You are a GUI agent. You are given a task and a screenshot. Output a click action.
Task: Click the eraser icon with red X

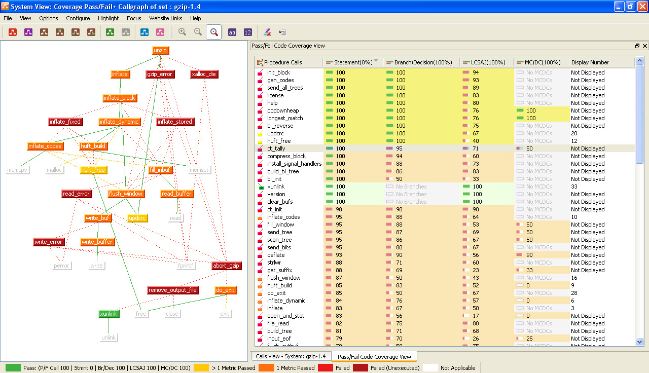[x=267, y=32]
